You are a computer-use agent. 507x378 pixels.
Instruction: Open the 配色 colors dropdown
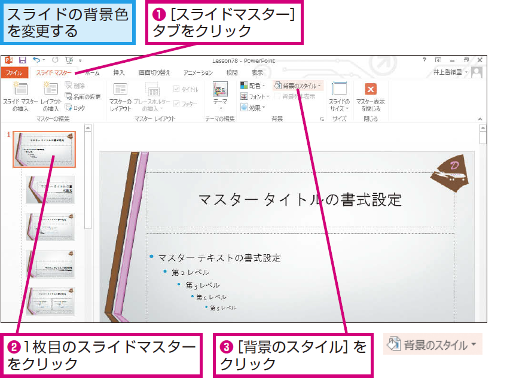click(253, 86)
